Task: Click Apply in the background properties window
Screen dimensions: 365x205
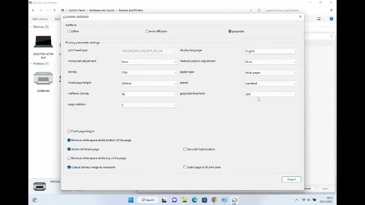Action: click(x=325, y=188)
